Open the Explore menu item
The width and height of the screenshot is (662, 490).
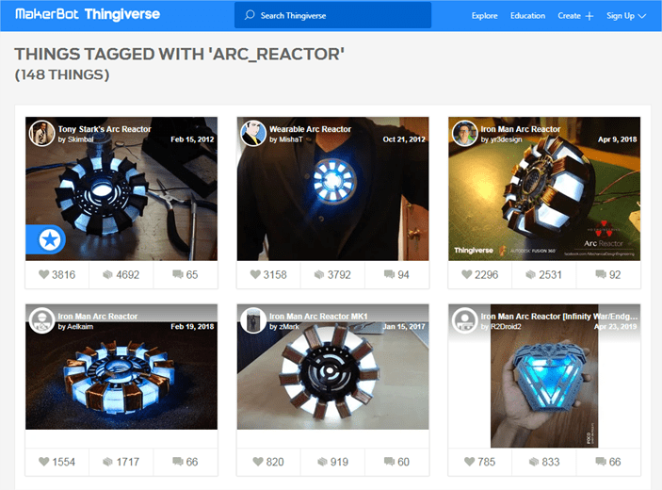(484, 16)
